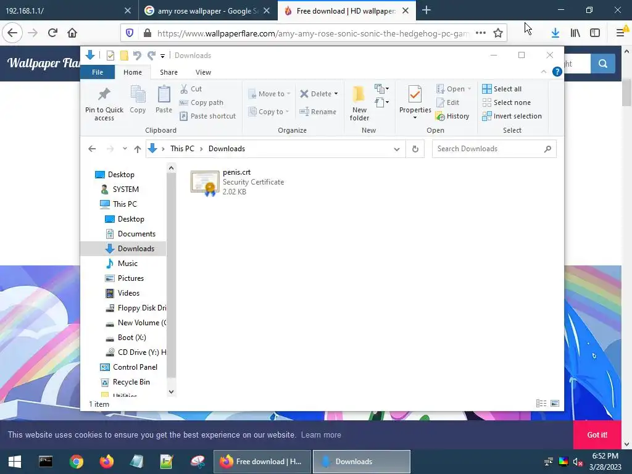
Task: Open Explorer Help question mark icon
Action: pyautogui.click(x=557, y=72)
